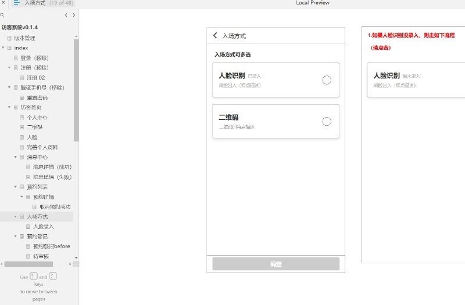Image resolution: width=465 pixels, height=305 pixels.
Task: Click the page icon beside 个人中心
Action: pos(22,117)
